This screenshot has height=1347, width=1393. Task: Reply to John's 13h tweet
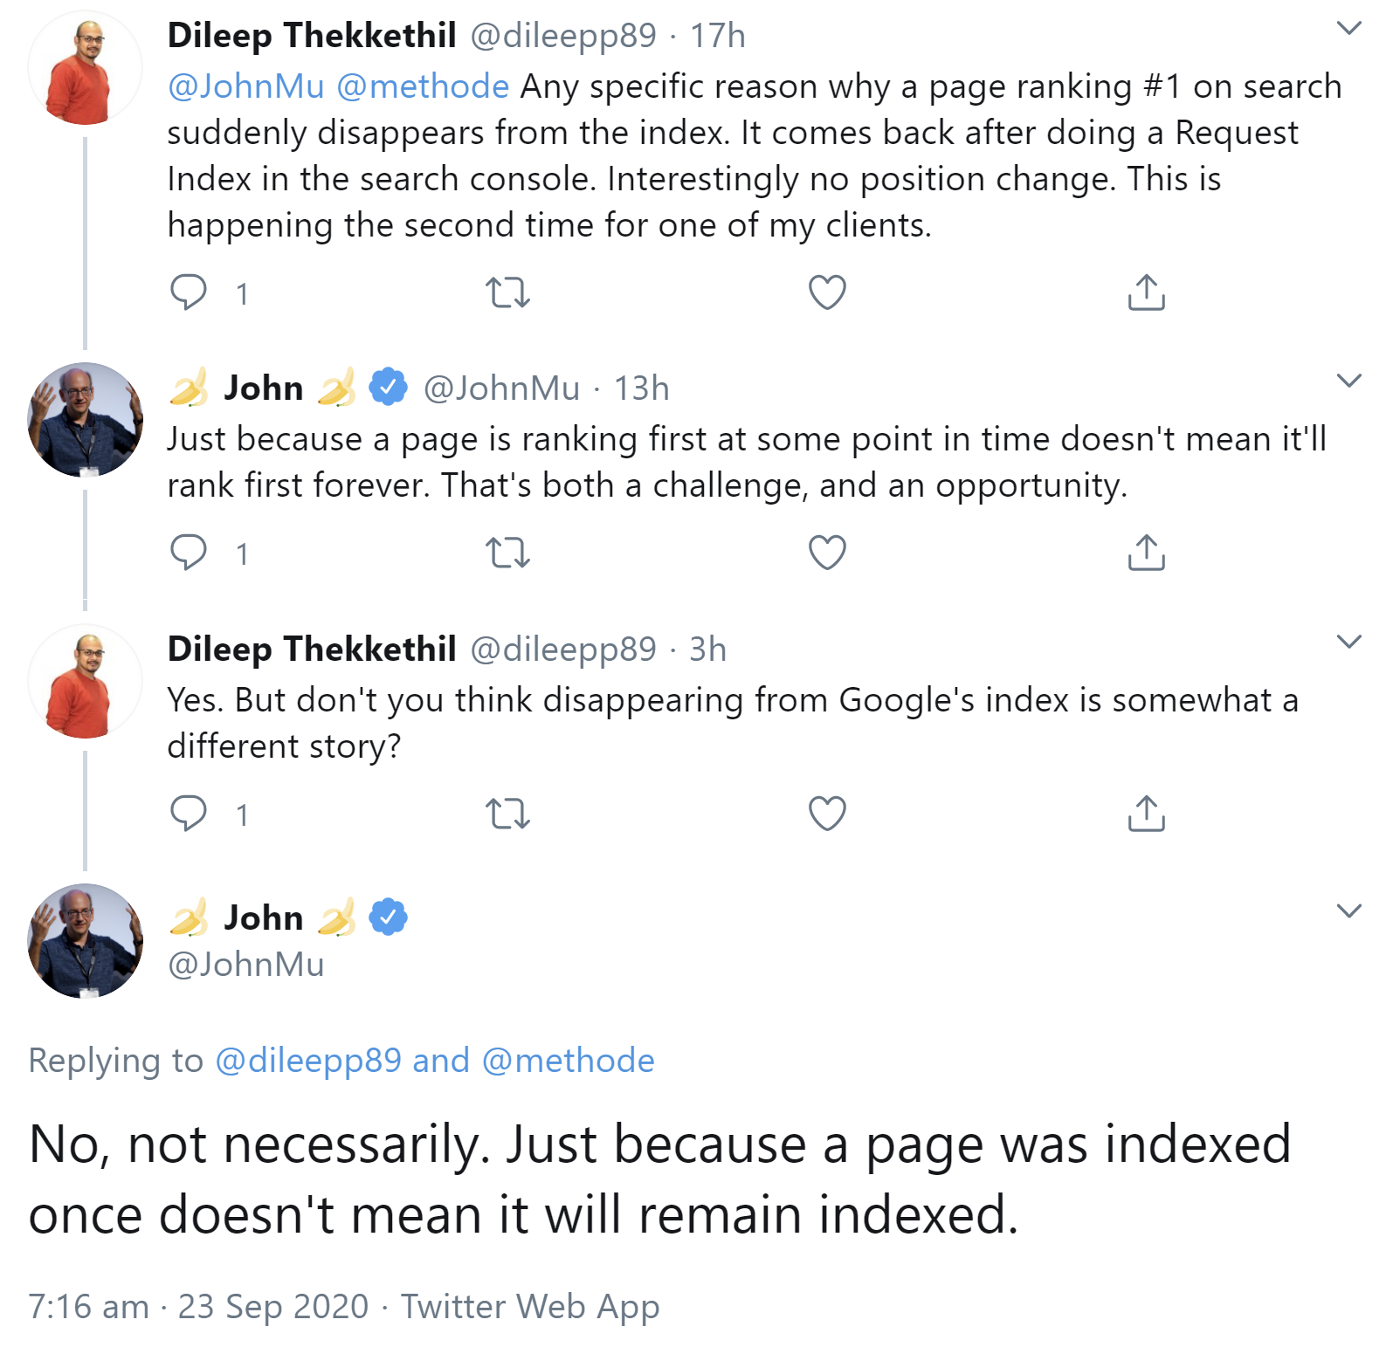[188, 550]
